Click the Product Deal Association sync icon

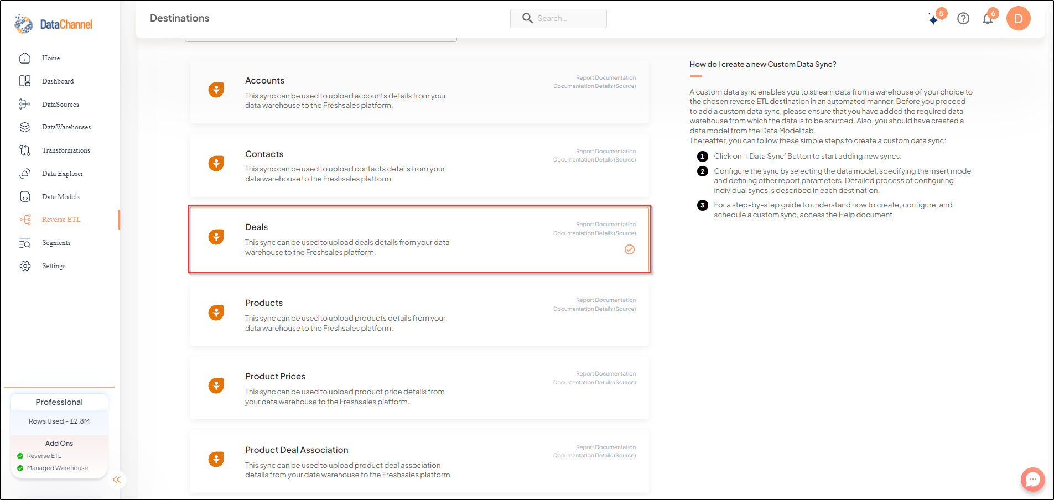216,459
